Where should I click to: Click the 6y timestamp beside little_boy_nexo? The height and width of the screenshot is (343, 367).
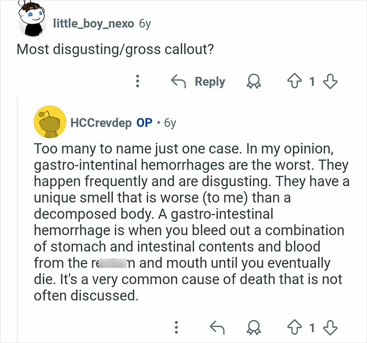146,23
